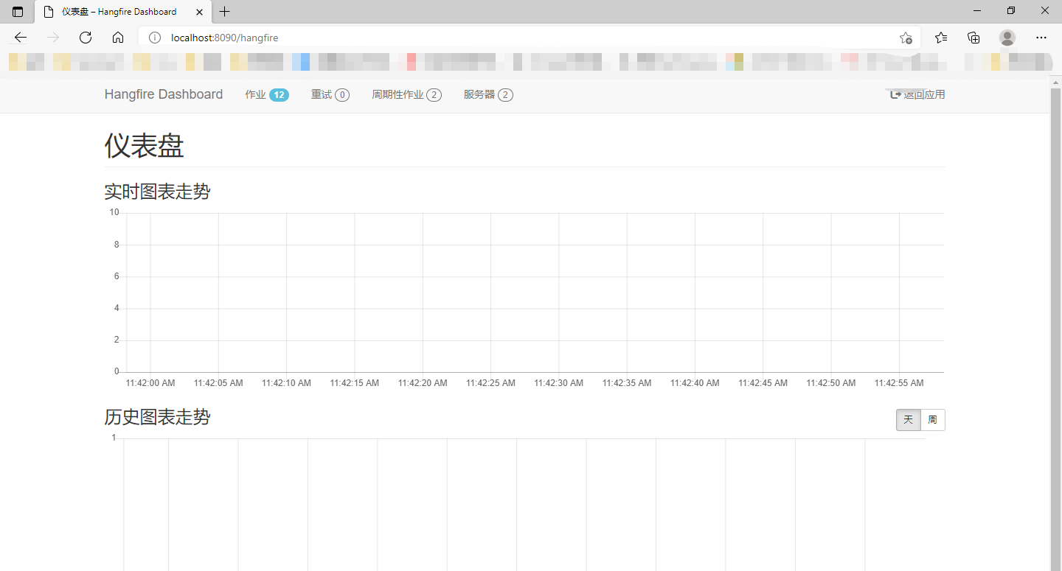Click the 11:42:55 AM axis label
The image size is (1062, 571).
tap(899, 383)
